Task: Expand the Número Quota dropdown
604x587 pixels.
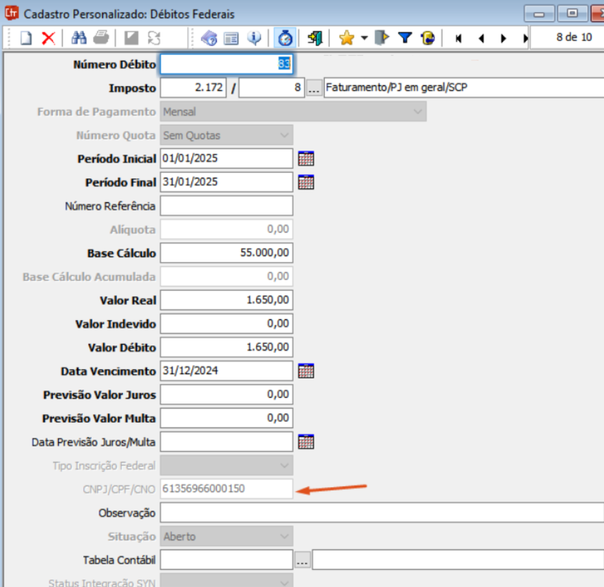Action: pos(284,135)
